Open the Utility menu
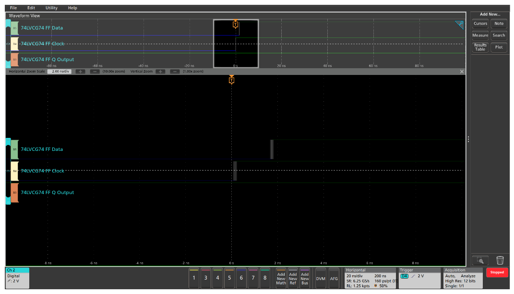The height and width of the screenshot is (294, 514). (x=51, y=8)
